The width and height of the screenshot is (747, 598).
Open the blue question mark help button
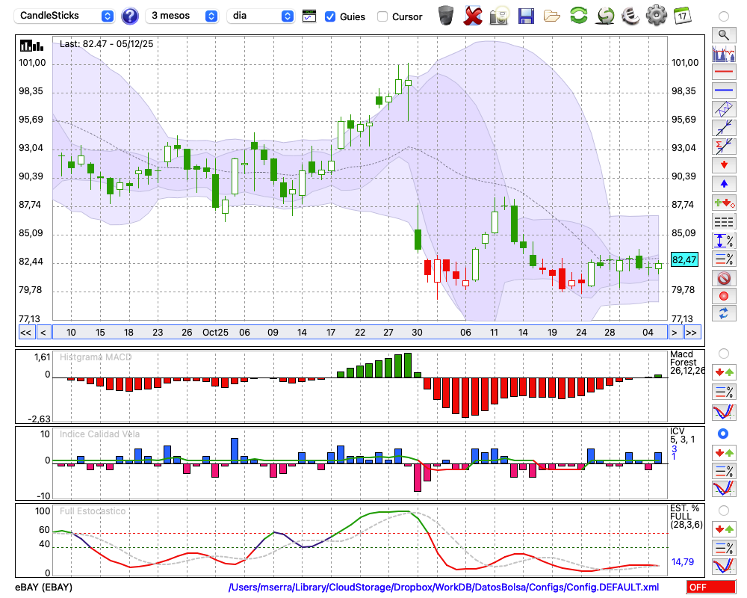pos(129,16)
